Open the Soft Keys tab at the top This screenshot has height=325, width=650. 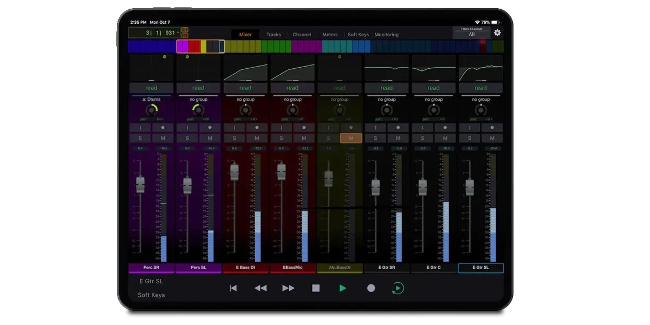click(x=358, y=35)
